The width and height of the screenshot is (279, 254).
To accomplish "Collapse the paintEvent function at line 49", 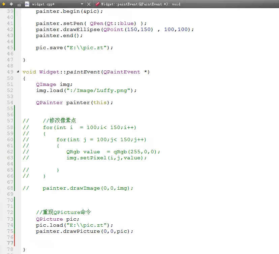I will (x=18, y=72).
